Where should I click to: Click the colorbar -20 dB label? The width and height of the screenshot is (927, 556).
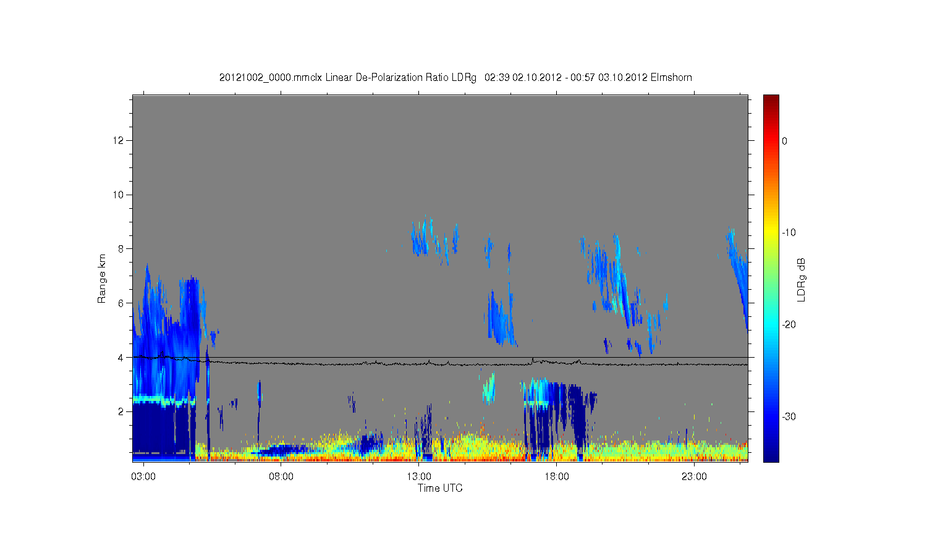click(x=789, y=325)
